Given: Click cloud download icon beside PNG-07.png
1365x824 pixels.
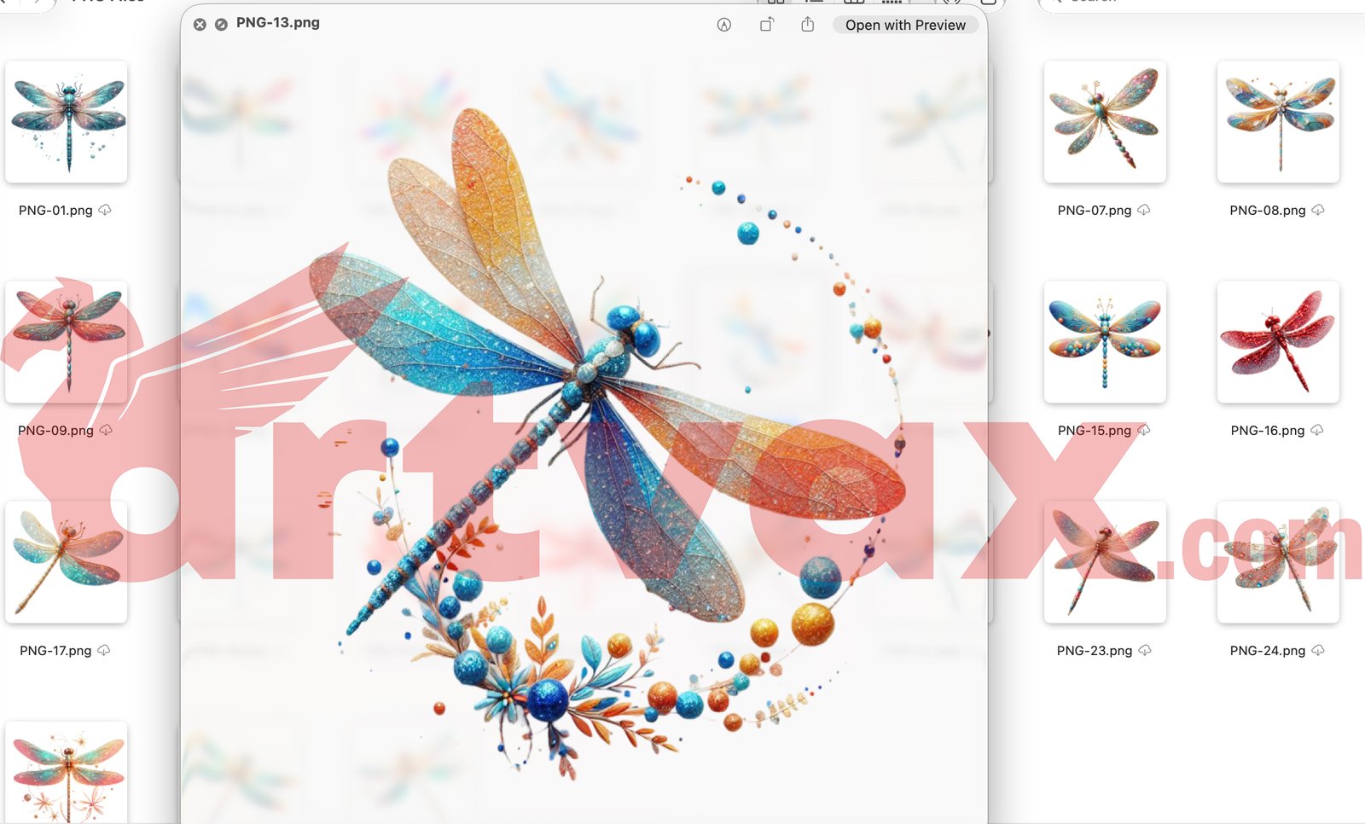Looking at the screenshot, I should pos(1144,210).
